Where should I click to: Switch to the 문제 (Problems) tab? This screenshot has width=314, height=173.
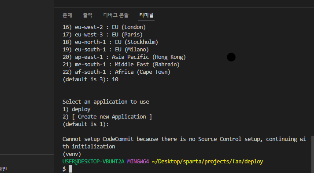(67, 15)
